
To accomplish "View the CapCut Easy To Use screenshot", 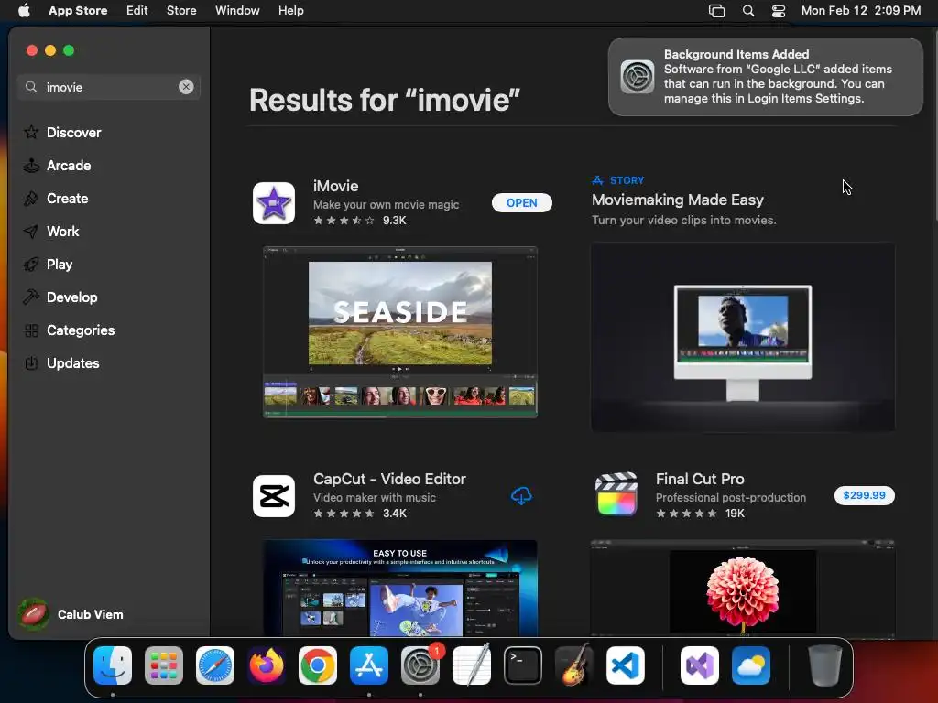I will [x=400, y=589].
